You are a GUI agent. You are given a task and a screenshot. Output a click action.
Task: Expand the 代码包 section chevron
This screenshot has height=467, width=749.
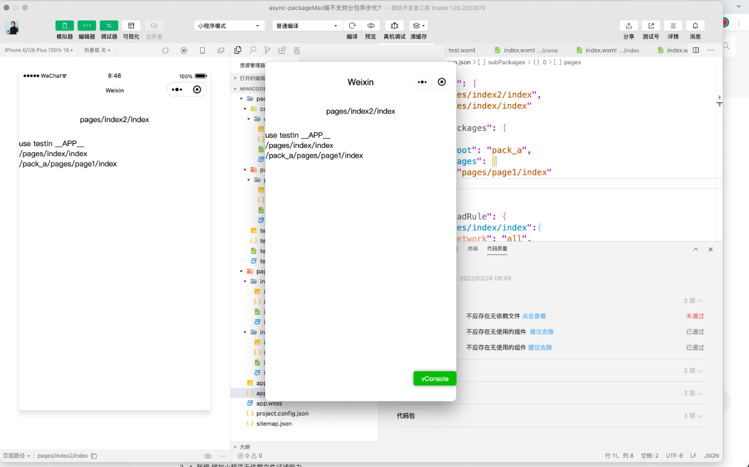[700, 416]
